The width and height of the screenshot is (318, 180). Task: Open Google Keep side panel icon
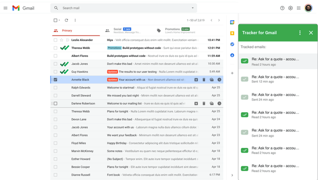pyautogui.click(x=232, y=33)
